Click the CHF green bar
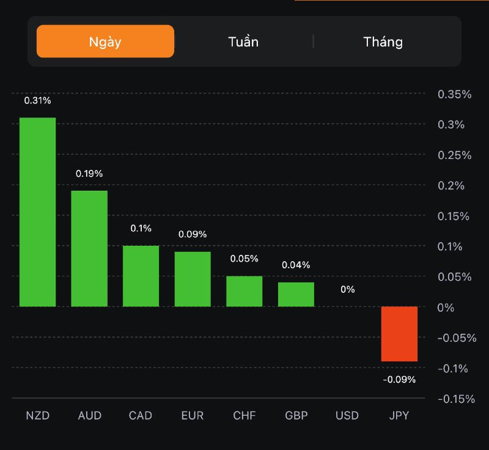Screen dimensions: 489x450 pos(244,291)
